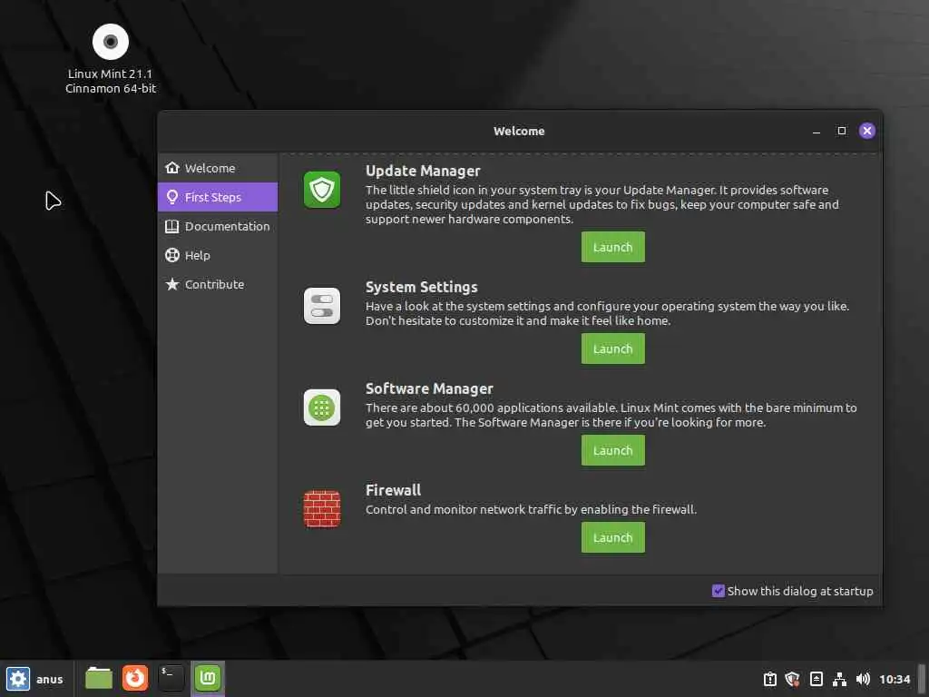This screenshot has height=697, width=929.
Task: Click the Firewall brick wall icon
Action: coord(322,508)
